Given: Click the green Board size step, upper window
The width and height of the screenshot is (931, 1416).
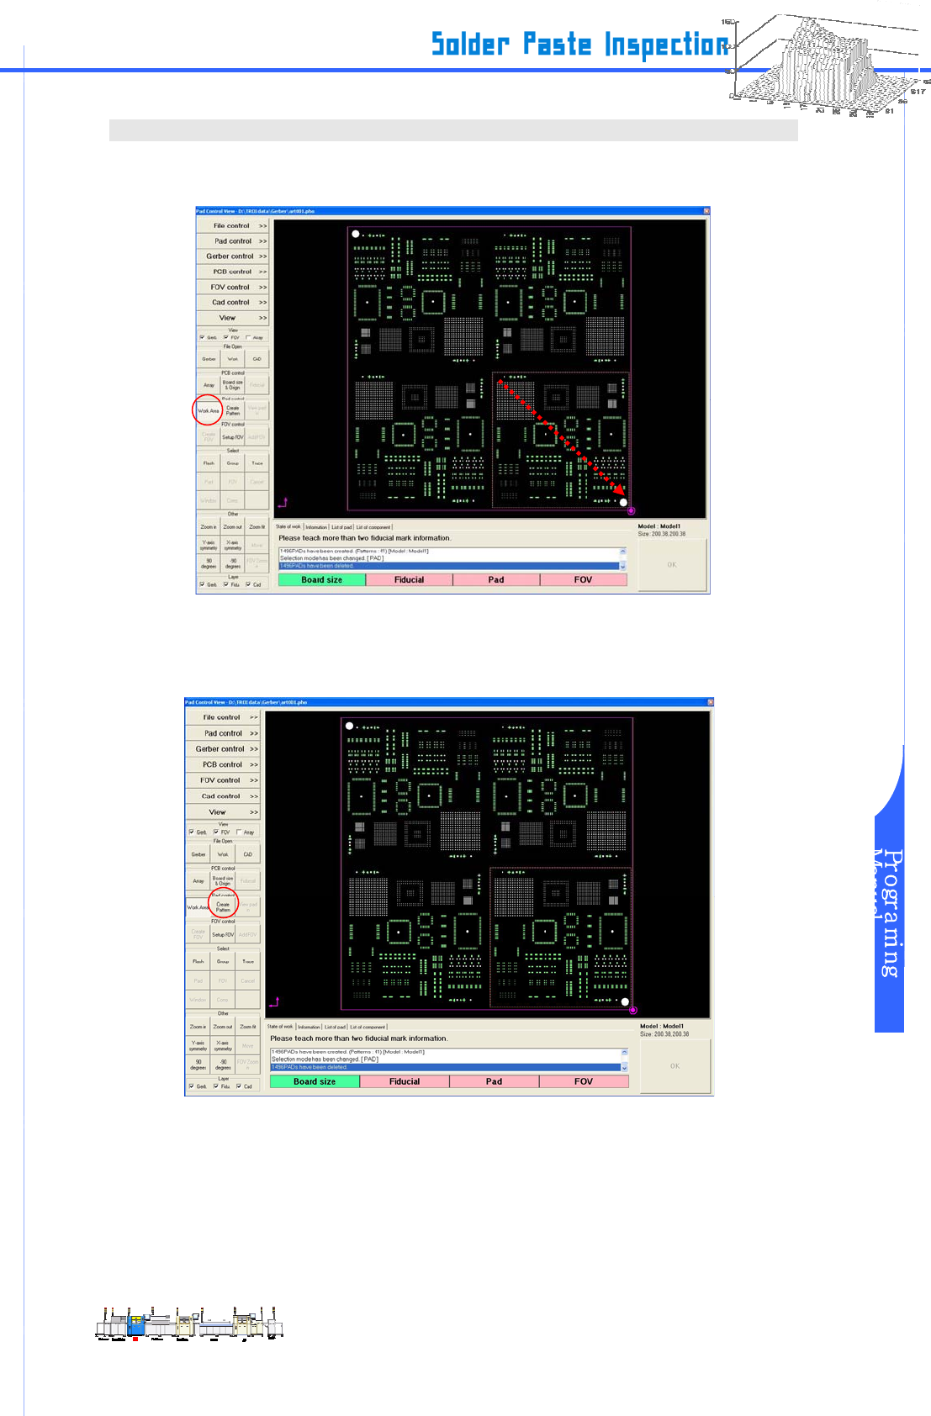Looking at the screenshot, I should (x=322, y=580).
